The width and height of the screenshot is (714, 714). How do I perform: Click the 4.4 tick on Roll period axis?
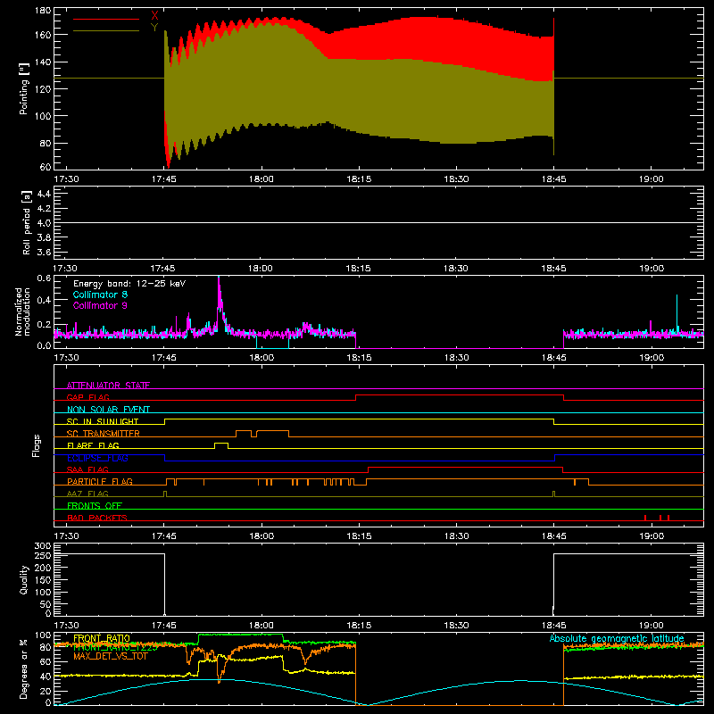coord(44,195)
